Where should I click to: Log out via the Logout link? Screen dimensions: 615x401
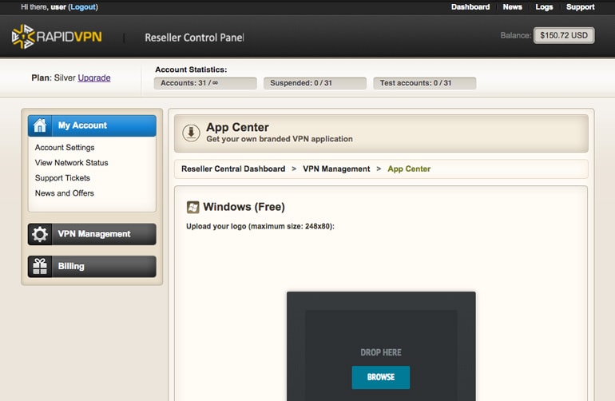[x=83, y=7]
